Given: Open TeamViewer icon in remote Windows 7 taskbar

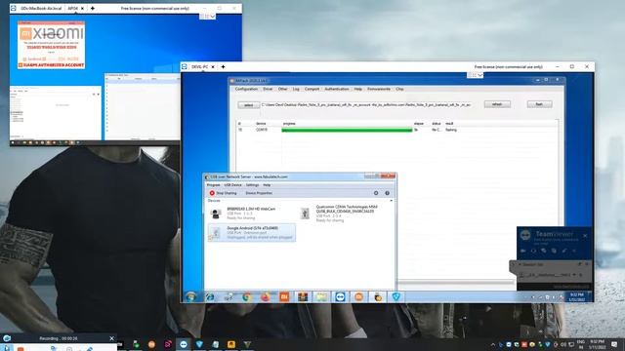Looking at the screenshot, I should click(x=340, y=296).
